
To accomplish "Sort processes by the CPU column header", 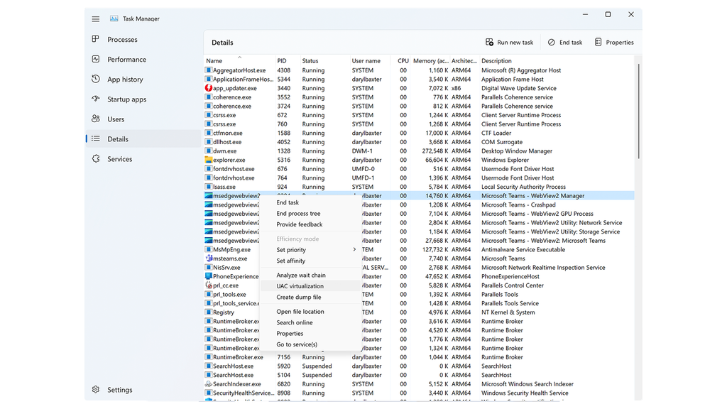I will pyautogui.click(x=403, y=60).
